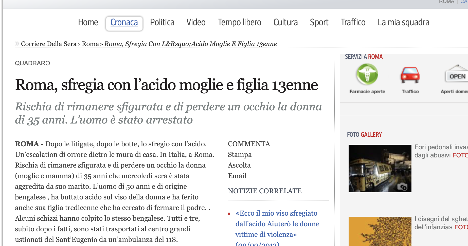
Task: Click the green Farmacie aperte icon
Action: [367, 74]
